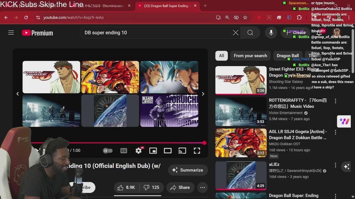
Task: Click the Share button
Action: [180, 187]
